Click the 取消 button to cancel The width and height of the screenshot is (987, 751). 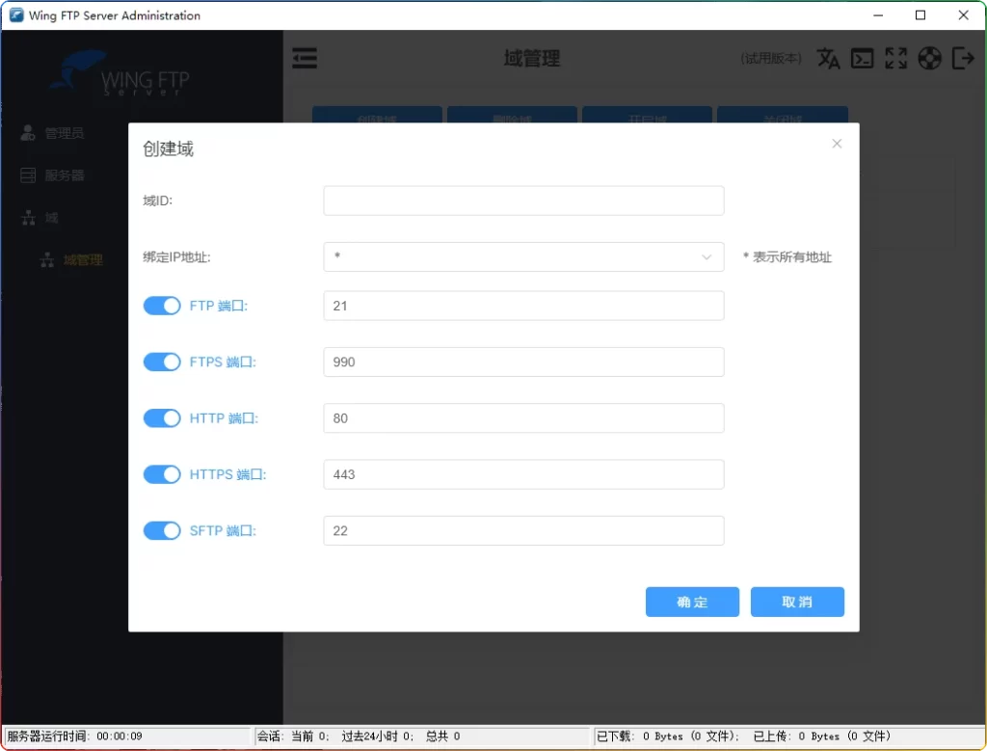[x=797, y=602]
